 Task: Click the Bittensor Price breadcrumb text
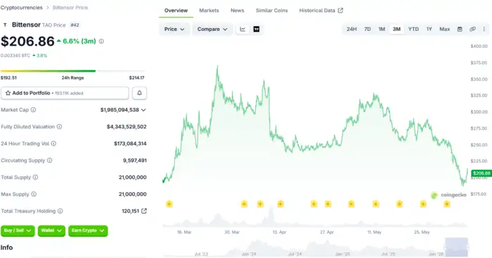click(70, 8)
